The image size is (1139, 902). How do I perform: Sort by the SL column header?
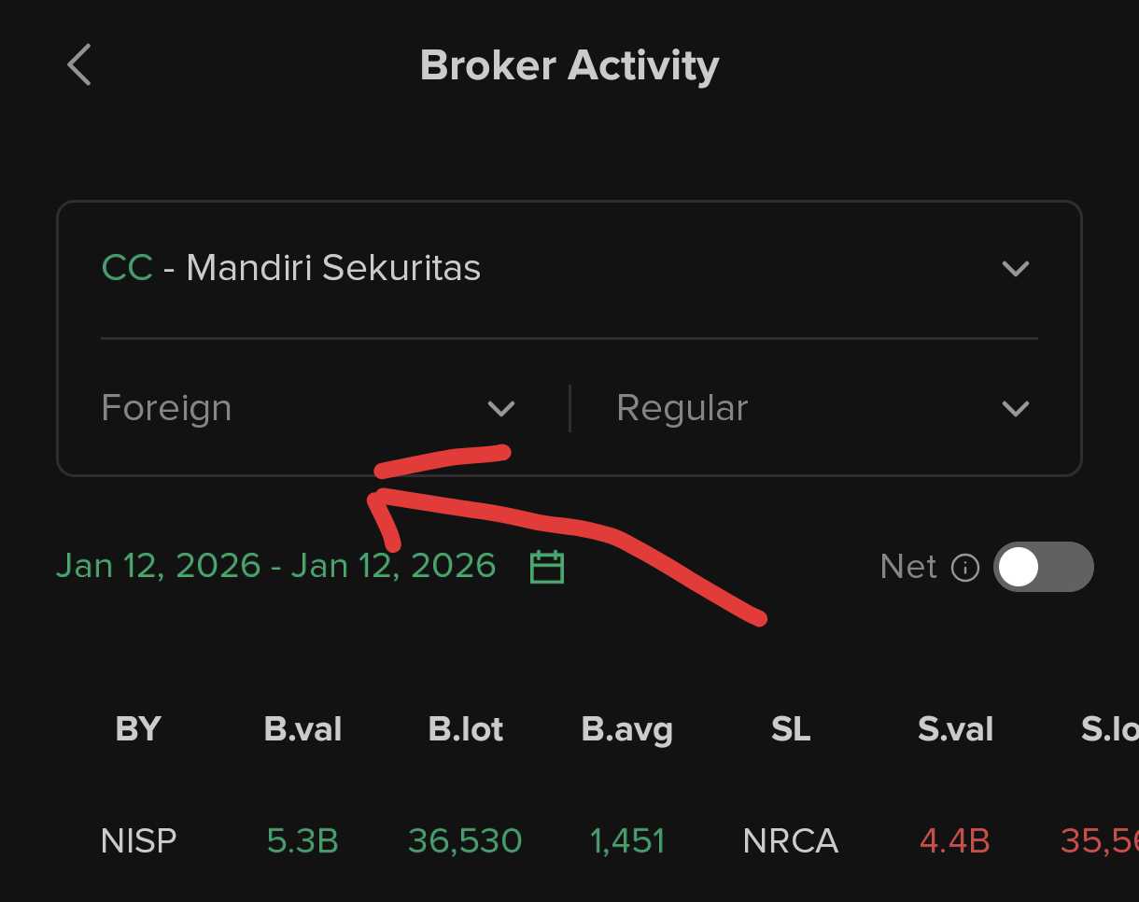click(x=791, y=729)
